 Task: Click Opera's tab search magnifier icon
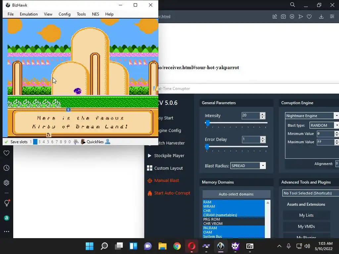(293, 5)
